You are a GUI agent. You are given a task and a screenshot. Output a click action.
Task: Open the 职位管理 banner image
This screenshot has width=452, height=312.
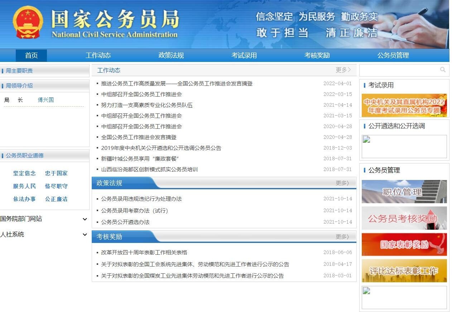coord(404,192)
